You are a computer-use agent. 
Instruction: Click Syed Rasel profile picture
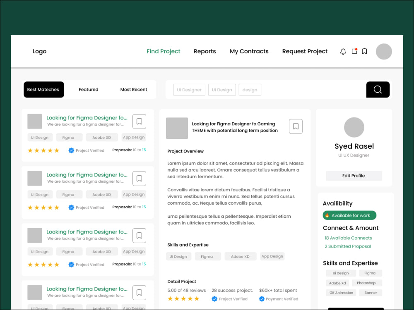click(x=354, y=127)
